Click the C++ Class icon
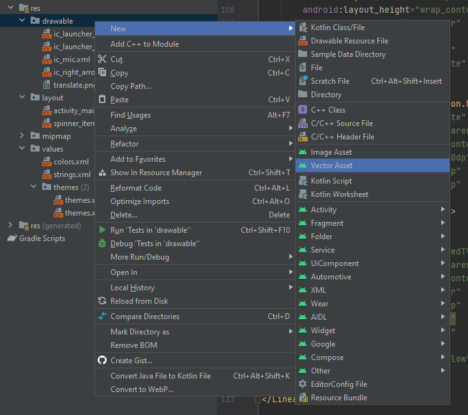468x415 pixels. click(303, 110)
